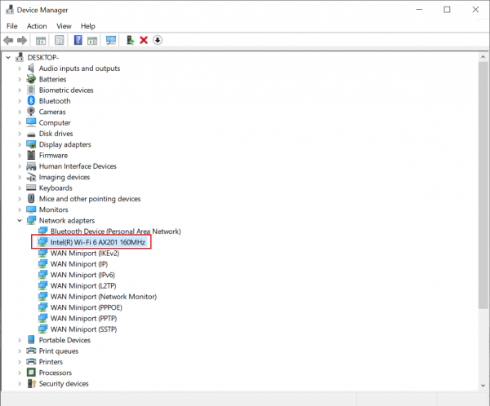Click the red X Uninstall device icon
The width and height of the screenshot is (490, 406).
click(144, 40)
